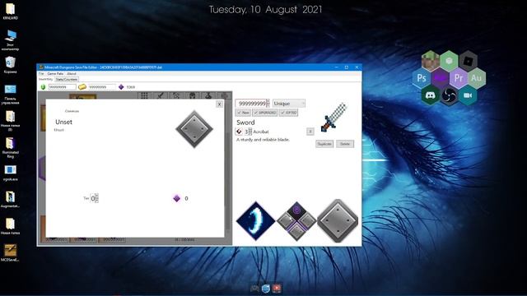The image size is (527, 296).
Task: Select the artifact flask filter icon
Action: 208,95
